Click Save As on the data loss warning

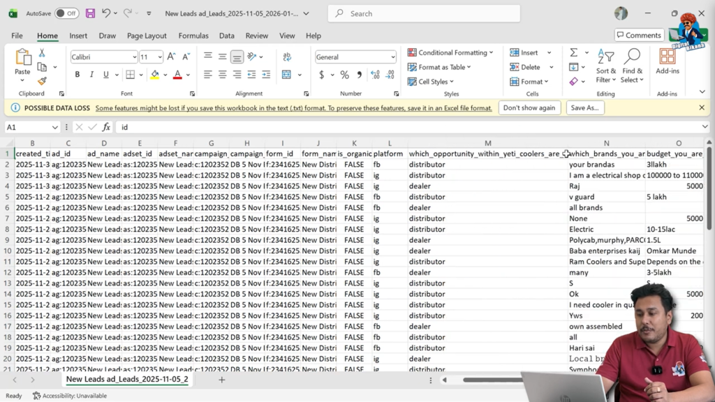585,107
